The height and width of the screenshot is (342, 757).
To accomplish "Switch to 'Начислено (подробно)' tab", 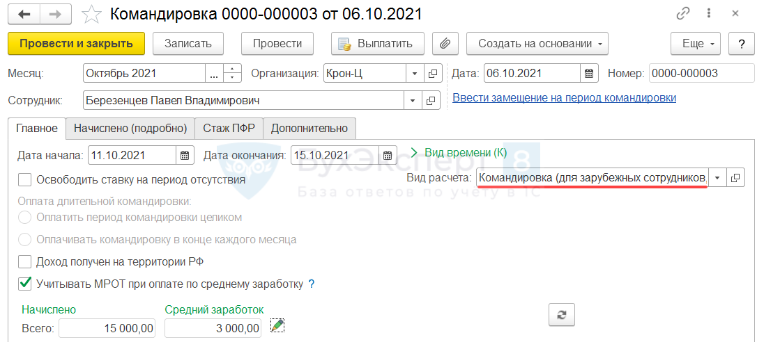I will (x=130, y=128).
